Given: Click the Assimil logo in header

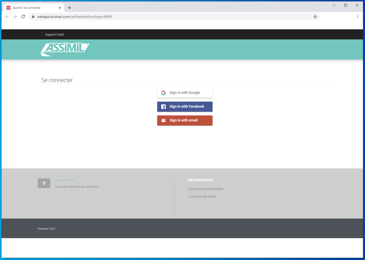Looking at the screenshot, I should pyautogui.click(x=65, y=49).
